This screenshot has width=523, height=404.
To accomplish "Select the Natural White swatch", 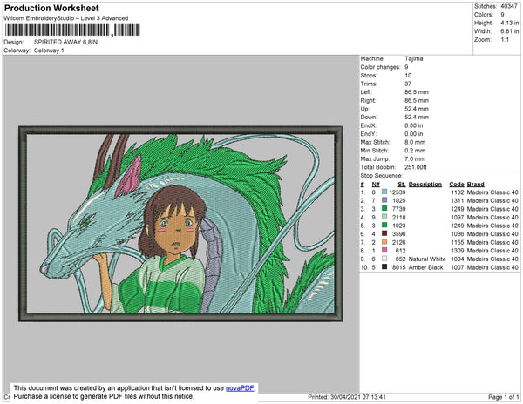I will pos(384,259).
